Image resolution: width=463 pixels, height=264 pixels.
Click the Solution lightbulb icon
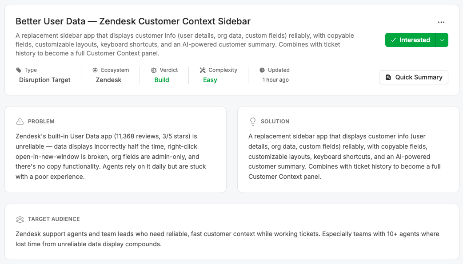coord(253,121)
